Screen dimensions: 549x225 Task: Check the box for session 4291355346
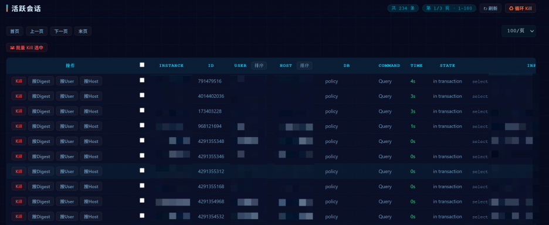point(142,155)
